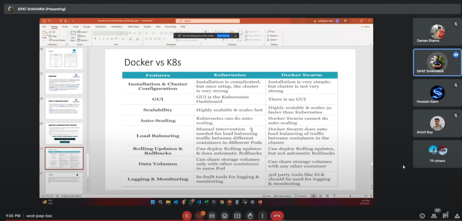Open the Transitions ribbon tab
This screenshot has height=221, width=462.
click(100, 27)
